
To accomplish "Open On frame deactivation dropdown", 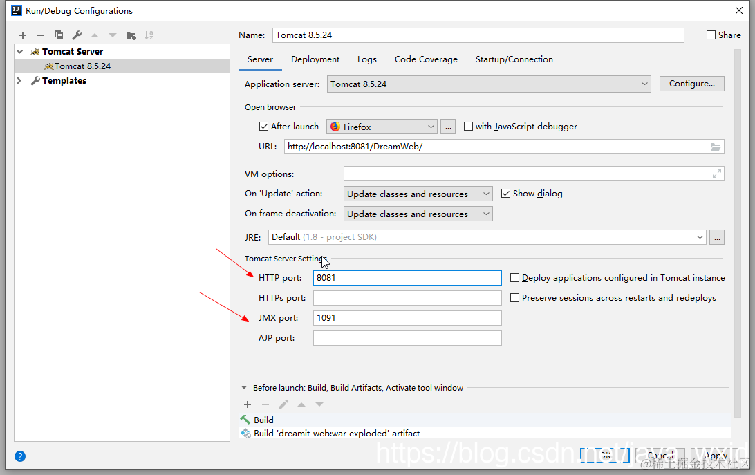I will 418,214.
